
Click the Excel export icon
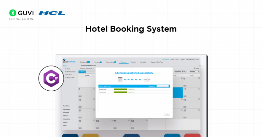click(x=196, y=68)
